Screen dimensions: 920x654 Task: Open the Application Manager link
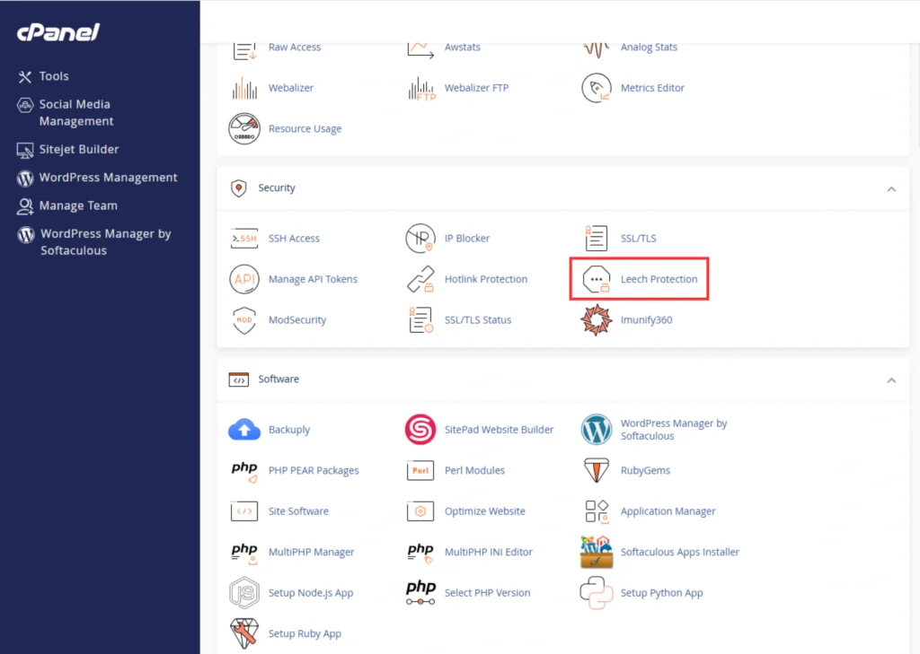coord(668,511)
